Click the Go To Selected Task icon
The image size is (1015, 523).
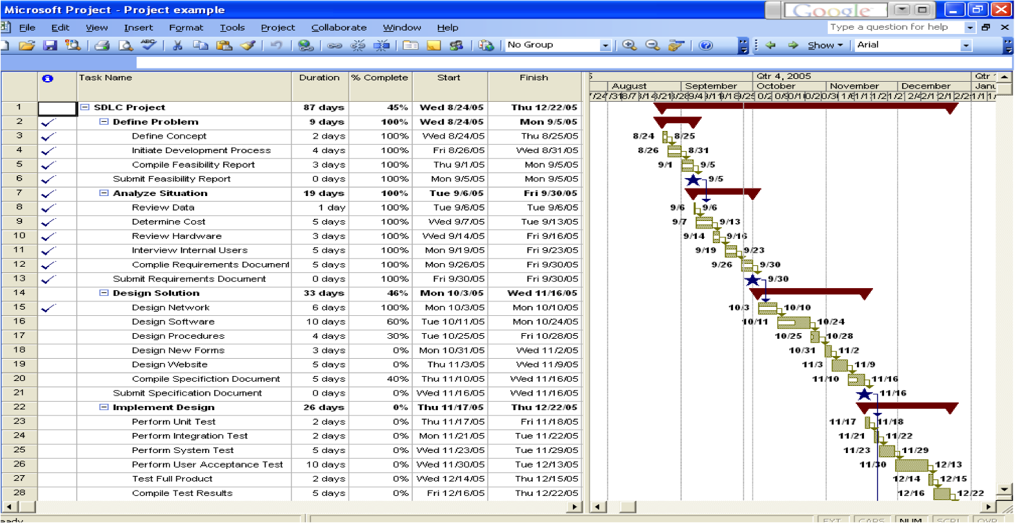676,45
